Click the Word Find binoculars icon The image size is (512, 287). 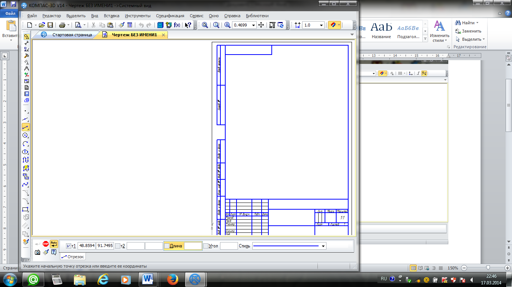click(x=458, y=23)
